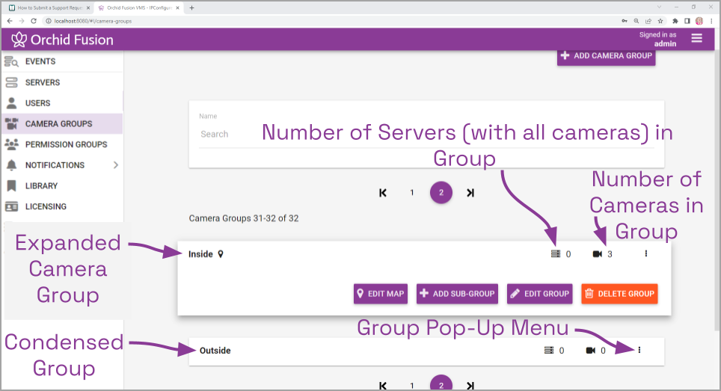721x391 pixels.
Task: Open Licensing in the sidebar
Action: 62,206
